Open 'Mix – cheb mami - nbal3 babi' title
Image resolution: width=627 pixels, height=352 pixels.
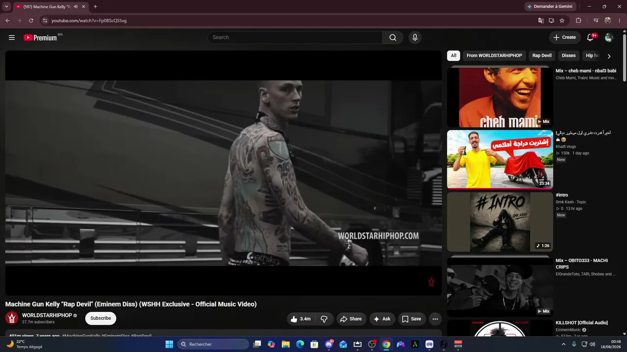(x=586, y=71)
